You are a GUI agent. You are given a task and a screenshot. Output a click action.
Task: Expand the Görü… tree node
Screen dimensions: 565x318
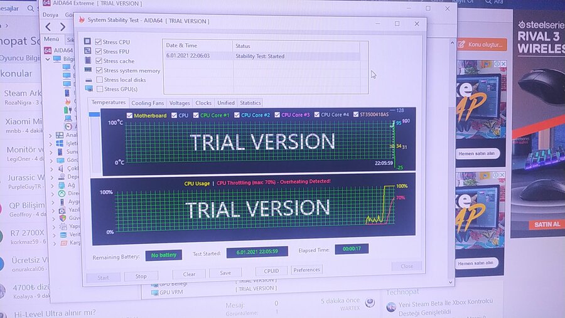pos(51,161)
